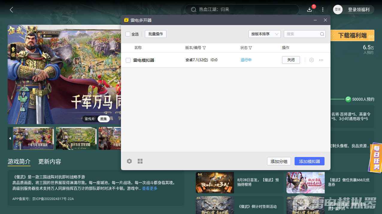Click the grid layout icon next to the gear
Viewport: 382px width, 214px height.
[140, 161]
